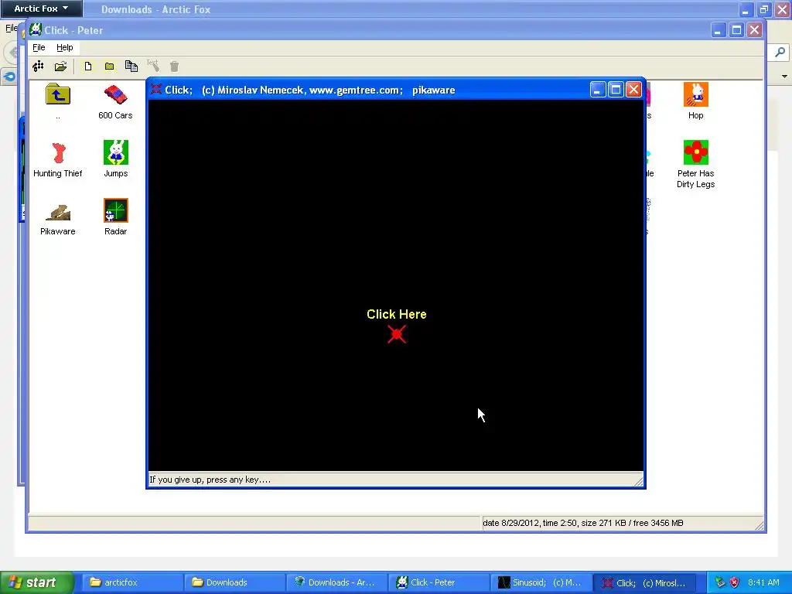Switch to Click; (c) Mirosl... taskbar button

pyautogui.click(x=645, y=583)
